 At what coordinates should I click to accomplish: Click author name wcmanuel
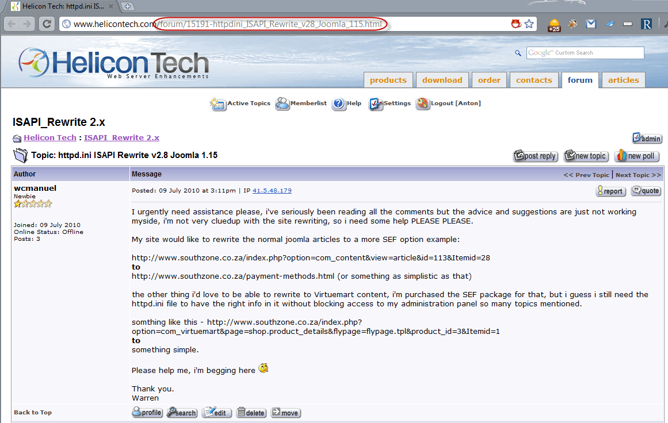click(x=35, y=188)
